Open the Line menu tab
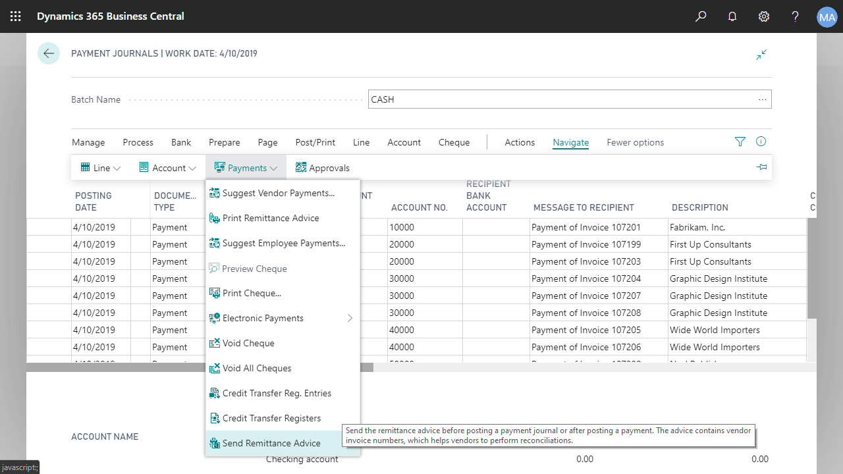 [x=362, y=142]
